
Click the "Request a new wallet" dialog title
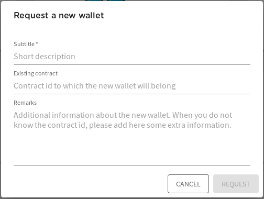click(x=59, y=15)
